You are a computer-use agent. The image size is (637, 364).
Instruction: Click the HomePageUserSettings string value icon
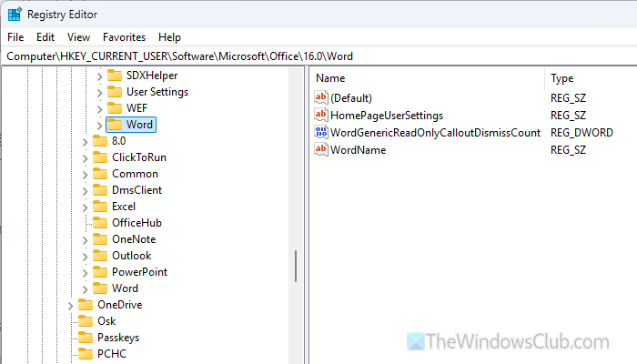coord(321,115)
